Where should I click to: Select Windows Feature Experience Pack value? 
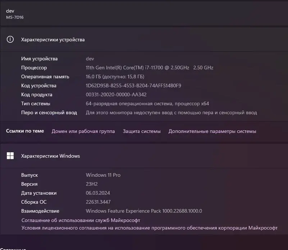(144, 211)
